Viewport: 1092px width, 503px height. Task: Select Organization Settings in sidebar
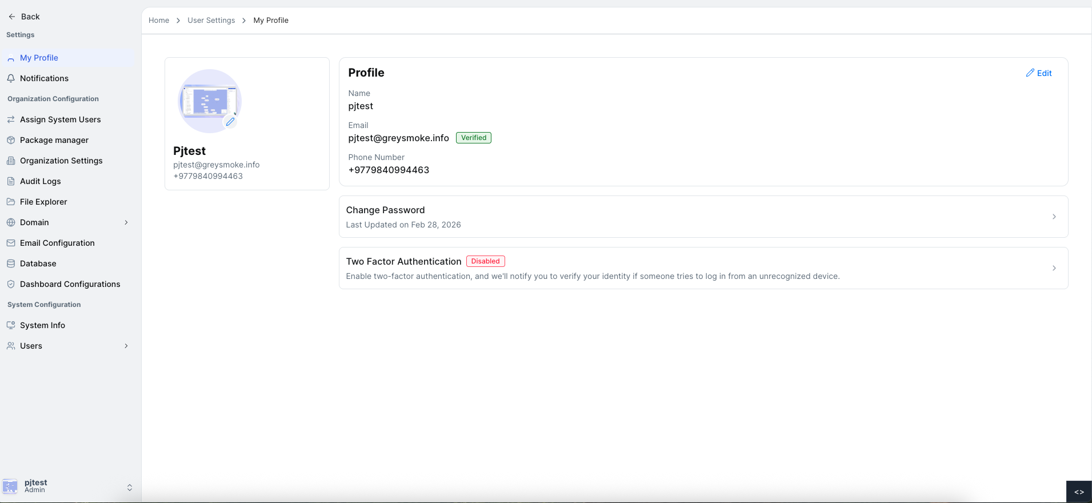[x=61, y=161]
